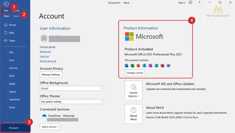Click the PowerPoint app icon
235x133 pixels.
(138, 66)
